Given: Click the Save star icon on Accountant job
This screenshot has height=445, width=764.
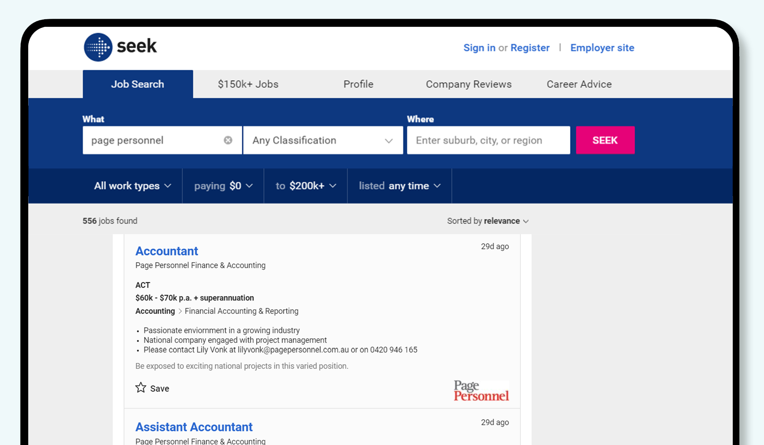Looking at the screenshot, I should point(141,388).
